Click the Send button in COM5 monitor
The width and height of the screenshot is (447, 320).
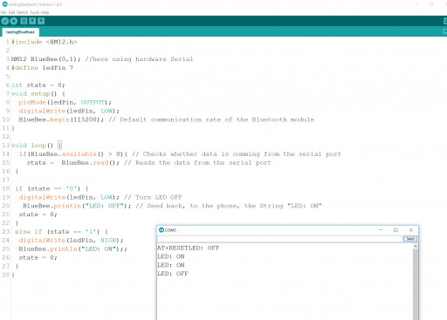click(410, 239)
